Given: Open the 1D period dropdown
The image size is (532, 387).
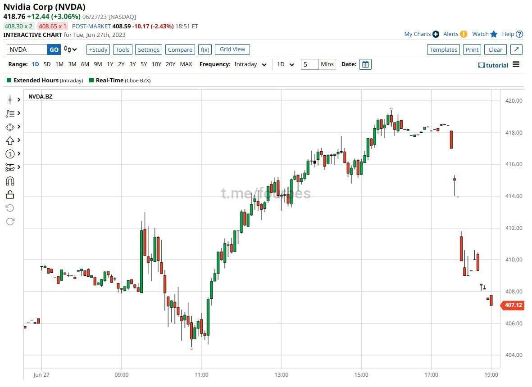Looking at the screenshot, I should click(286, 64).
